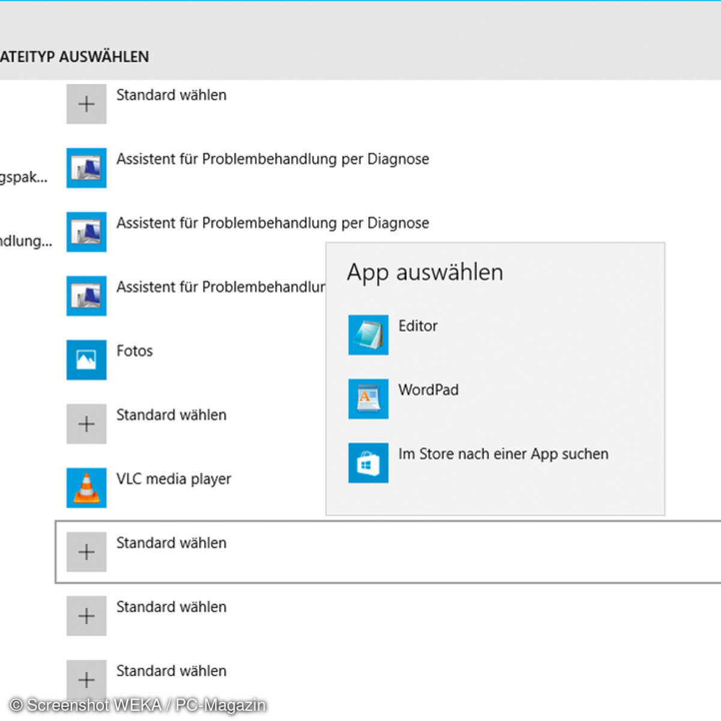
Task: Expand the truncated ...gspak file type entry
Action: click(x=24, y=177)
